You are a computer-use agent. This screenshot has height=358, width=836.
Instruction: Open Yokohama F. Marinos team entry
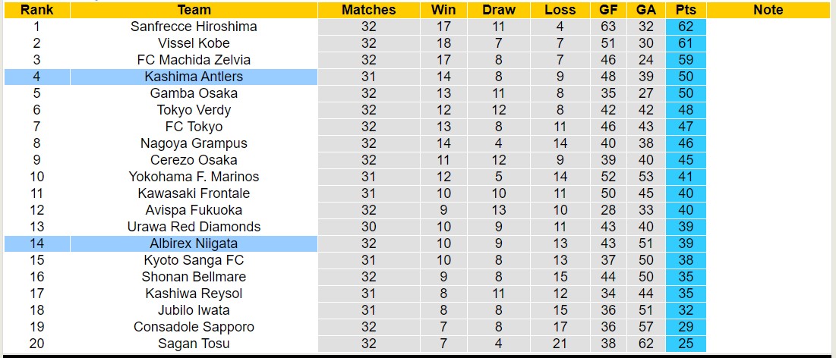[194, 177]
